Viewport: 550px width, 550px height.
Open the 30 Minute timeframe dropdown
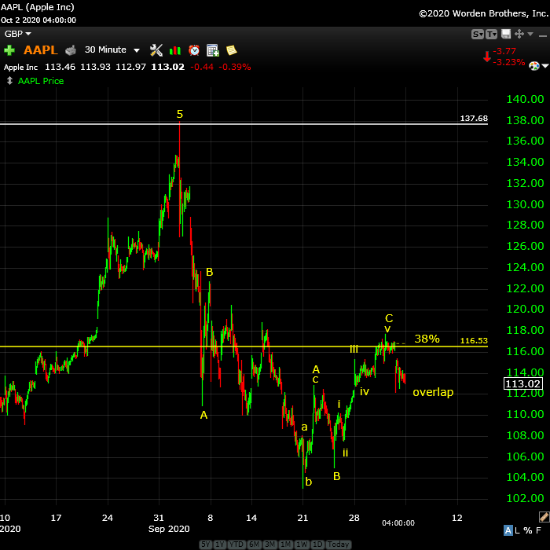(112, 49)
